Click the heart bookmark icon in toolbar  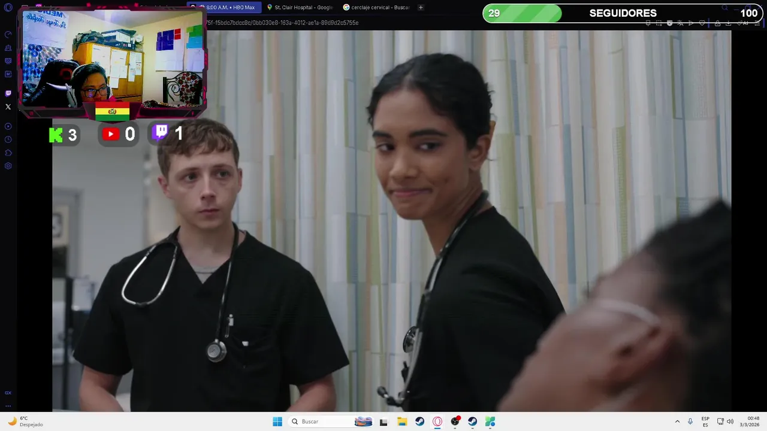click(702, 23)
